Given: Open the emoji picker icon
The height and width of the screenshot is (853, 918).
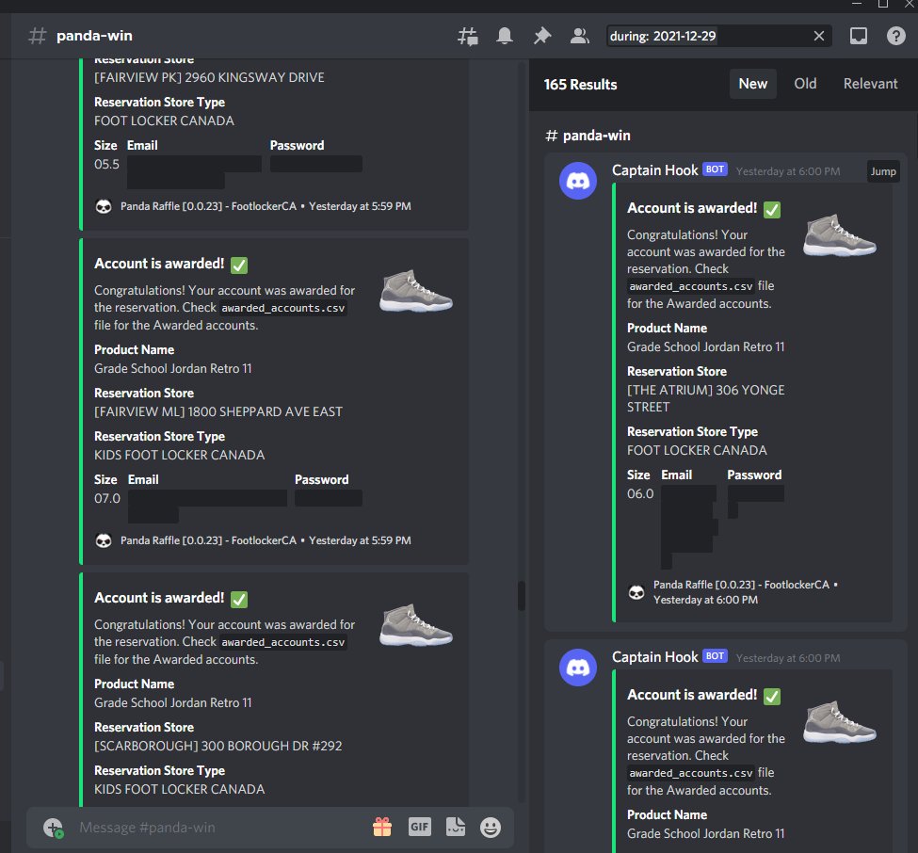Looking at the screenshot, I should 491,826.
